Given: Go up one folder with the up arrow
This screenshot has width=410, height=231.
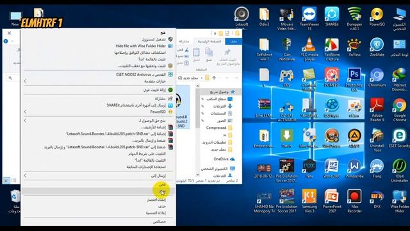Looking at the screenshot, I should (214, 78).
